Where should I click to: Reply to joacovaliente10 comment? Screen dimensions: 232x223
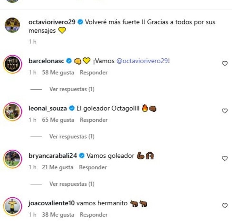click(x=94, y=215)
